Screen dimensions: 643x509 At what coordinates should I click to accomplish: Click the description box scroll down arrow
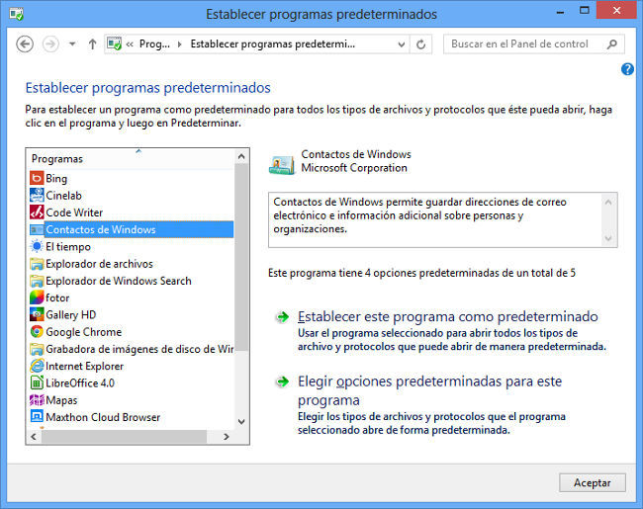click(x=608, y=238)
